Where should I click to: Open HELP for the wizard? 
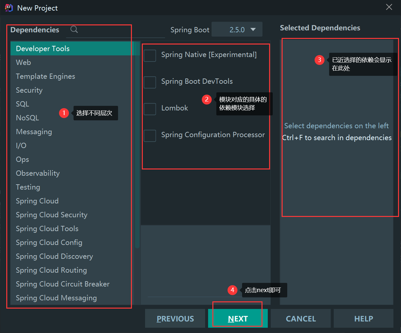coord(363,318)
